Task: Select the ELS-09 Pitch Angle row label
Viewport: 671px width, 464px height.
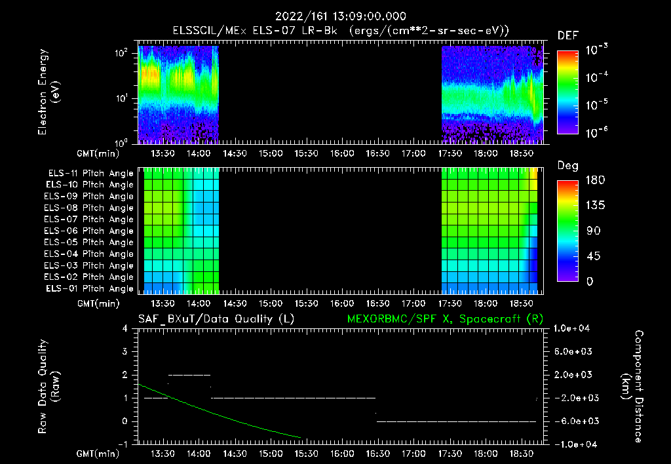Action: (89, 197)
